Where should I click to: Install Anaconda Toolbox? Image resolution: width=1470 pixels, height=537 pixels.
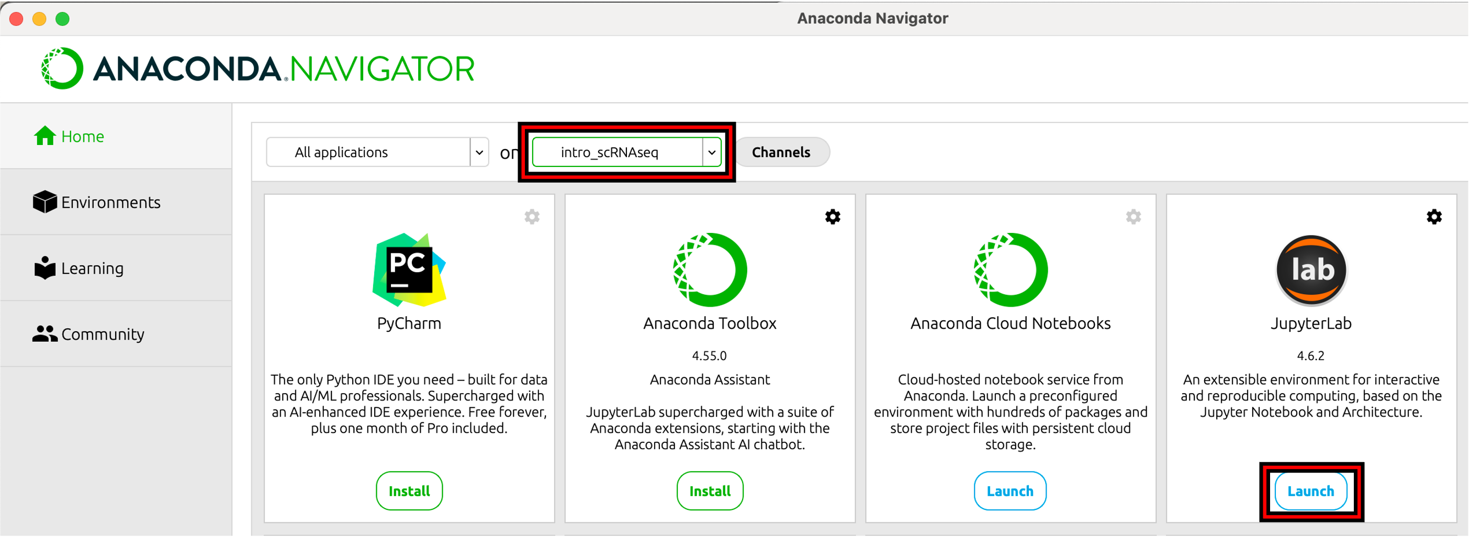point(710,491)
